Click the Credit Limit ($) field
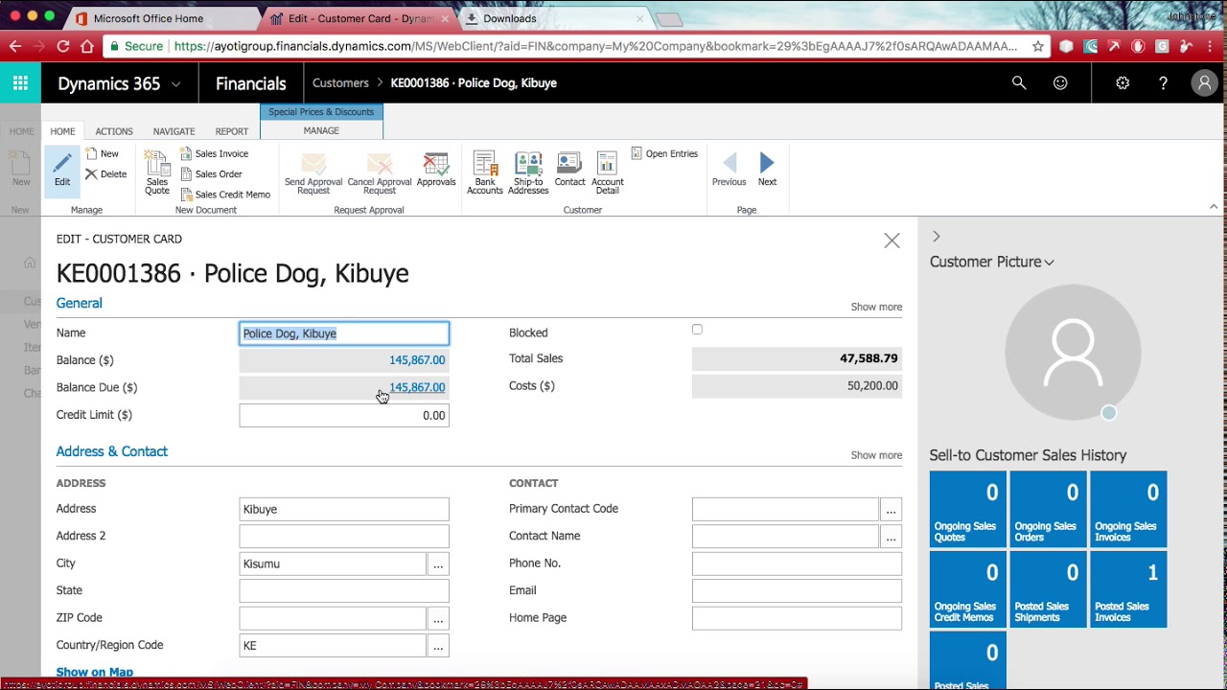This screenshot has height=690, width=1227. pyautogui.click(x=344, y=415)
